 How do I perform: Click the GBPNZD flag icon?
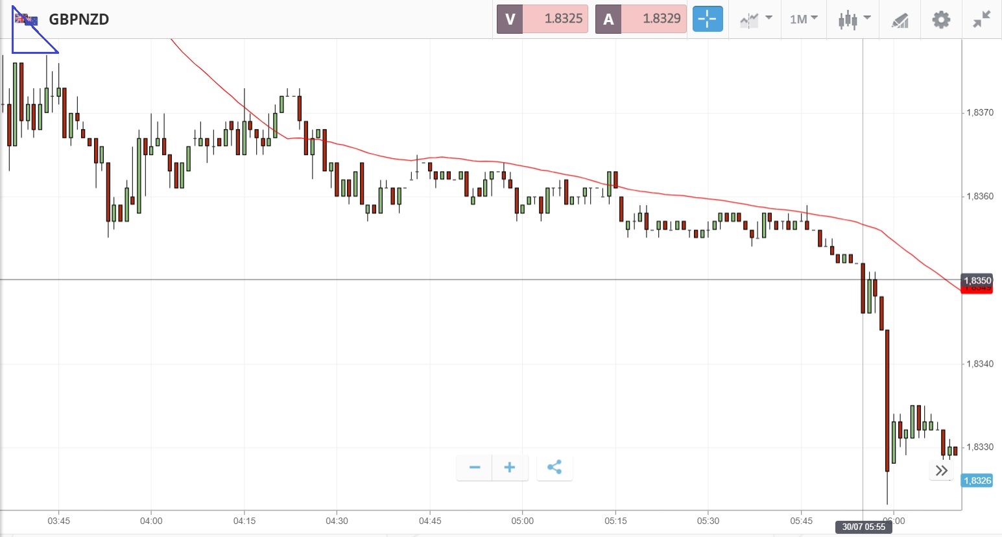(x=27, y=19)
